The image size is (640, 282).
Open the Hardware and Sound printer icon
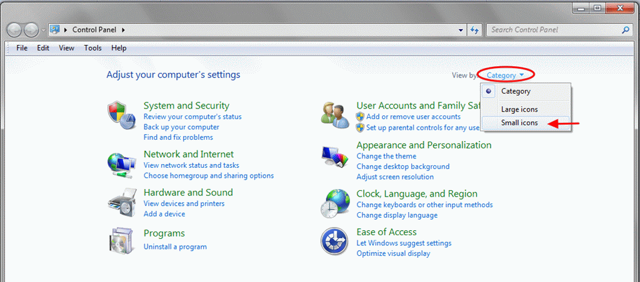point(122,202)
